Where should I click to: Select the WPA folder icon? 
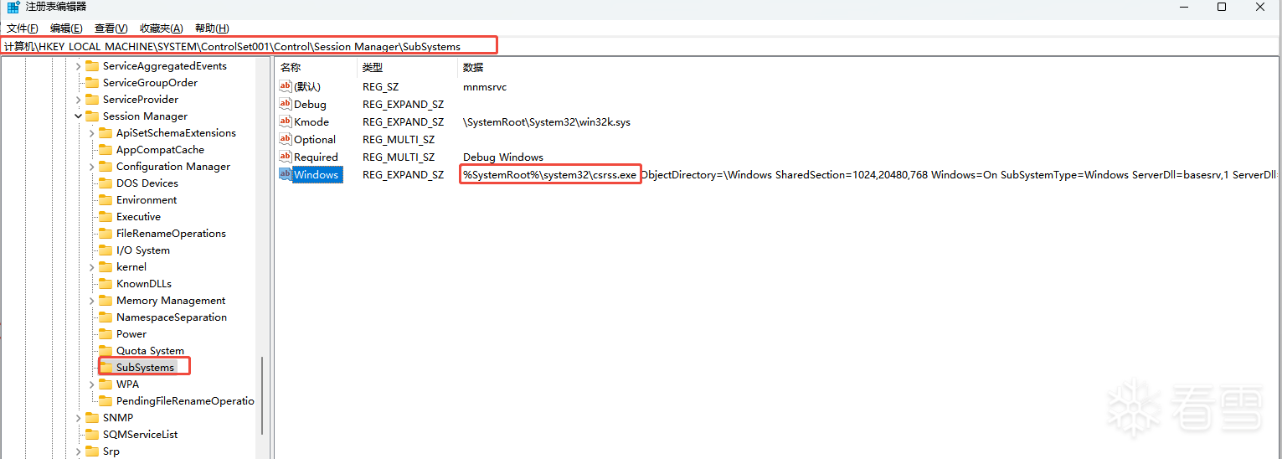tap(106, 384)
